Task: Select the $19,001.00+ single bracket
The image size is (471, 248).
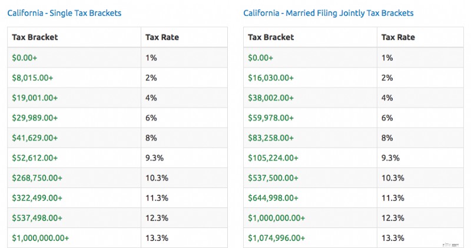Action: (x=35, y=98)
